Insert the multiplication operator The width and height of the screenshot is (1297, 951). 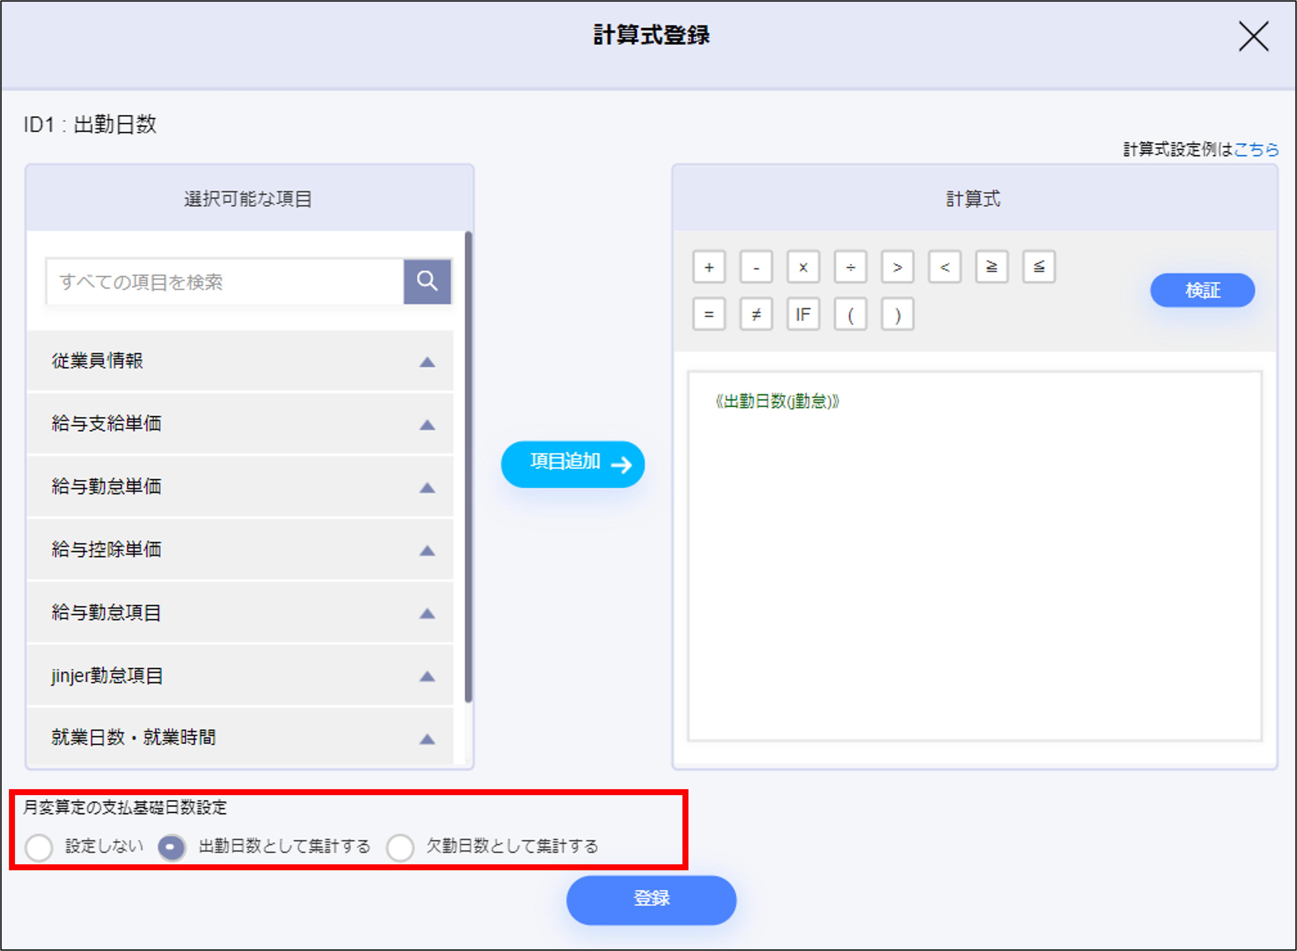tap(803, 267)
